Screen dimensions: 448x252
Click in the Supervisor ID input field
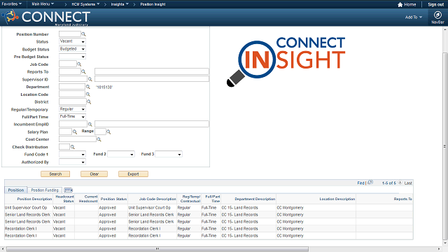click(73, 79)
